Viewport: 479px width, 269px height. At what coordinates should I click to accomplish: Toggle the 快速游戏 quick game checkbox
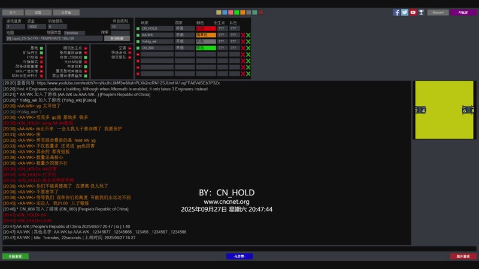pos(130,53)
